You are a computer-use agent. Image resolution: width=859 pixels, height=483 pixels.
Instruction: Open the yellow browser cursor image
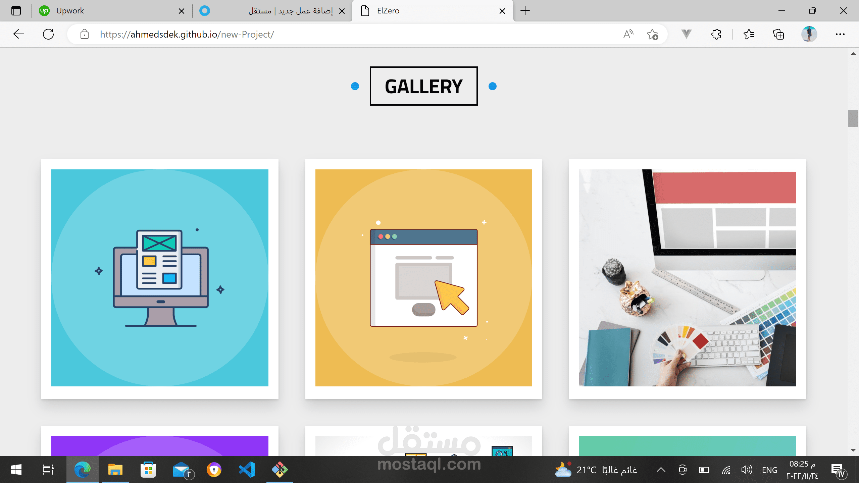click(423, 278)
